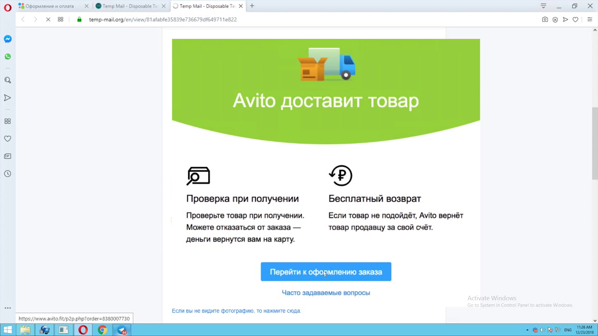This screenshot has width=598, height=336.
Task: Open Messenger in the Opera sidebar
Action: pos(7,39)
